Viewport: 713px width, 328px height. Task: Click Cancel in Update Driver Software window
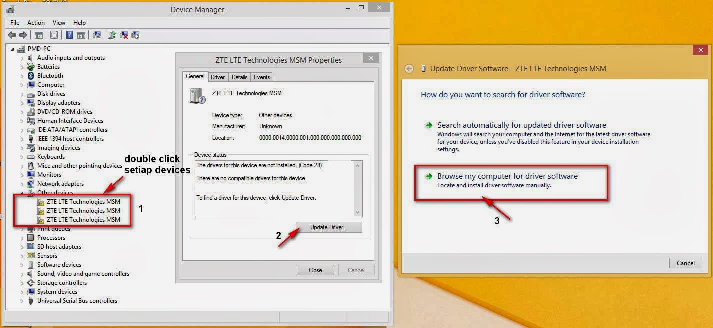coord(686,263)
